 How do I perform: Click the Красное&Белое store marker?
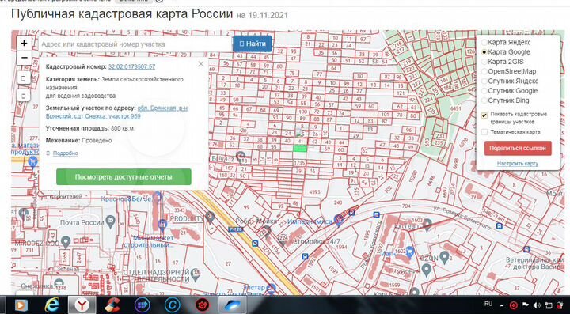pyautogui.click(x=157, y=197)
